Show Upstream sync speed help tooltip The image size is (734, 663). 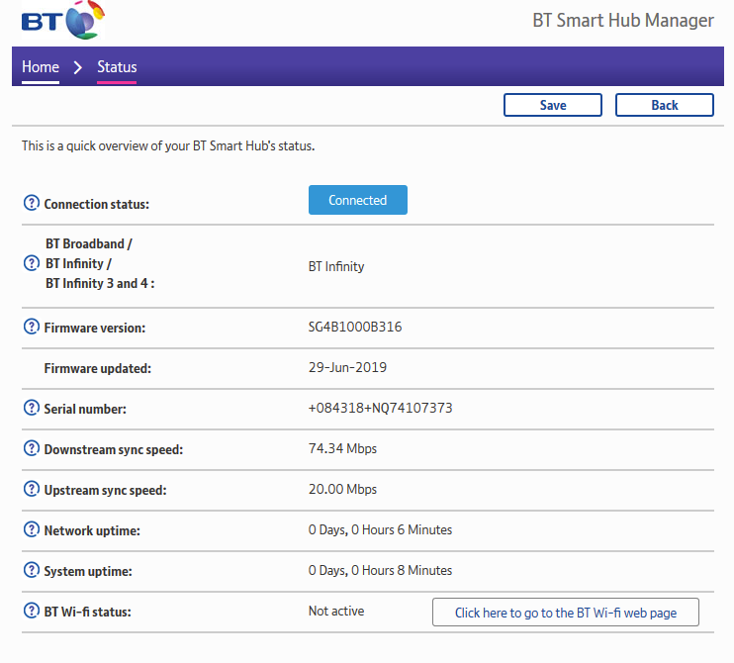point(32,490)
